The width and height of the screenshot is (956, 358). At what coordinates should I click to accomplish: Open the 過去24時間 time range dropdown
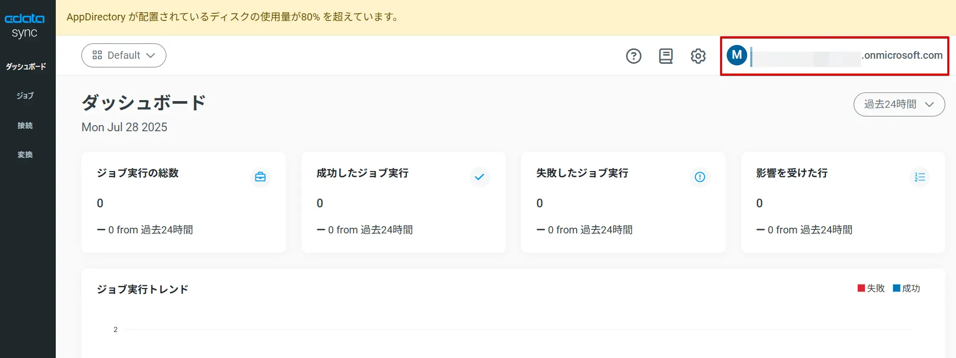pyautogui.click(x=899, y=104)
